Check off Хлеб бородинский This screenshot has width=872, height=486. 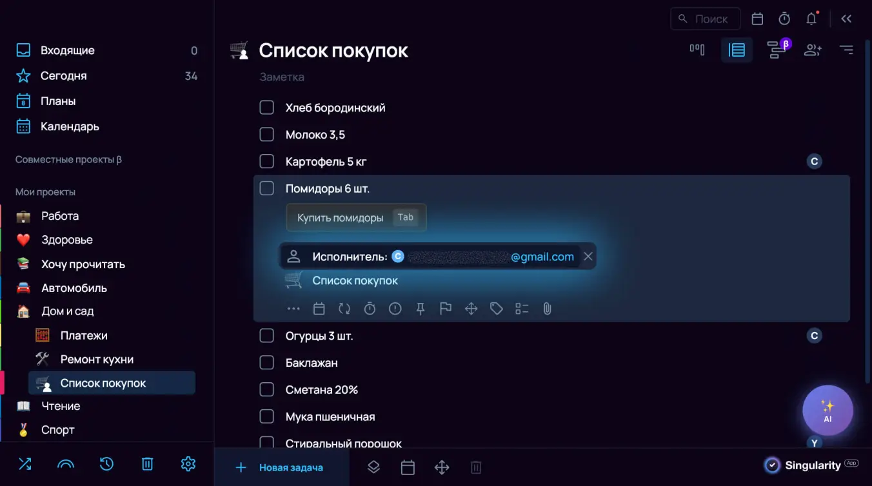coord(266,108)
